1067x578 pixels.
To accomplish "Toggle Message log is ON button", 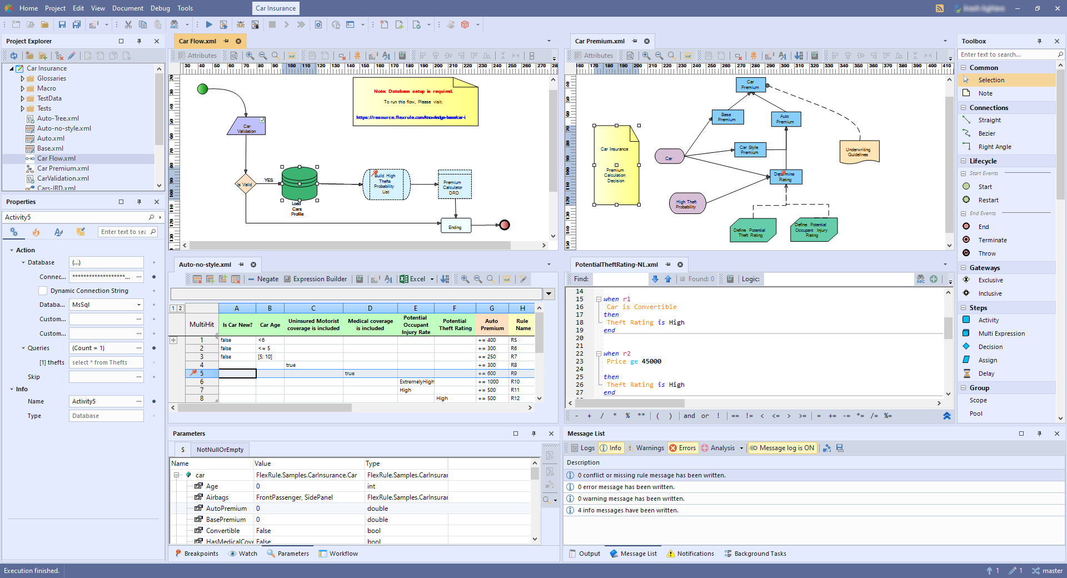I will pyautogui.click(x=782, y=448).
